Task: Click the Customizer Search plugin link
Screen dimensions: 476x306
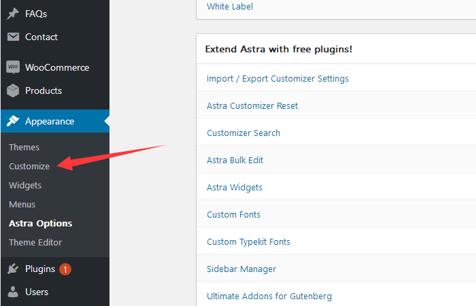Action: click(243, 133)
